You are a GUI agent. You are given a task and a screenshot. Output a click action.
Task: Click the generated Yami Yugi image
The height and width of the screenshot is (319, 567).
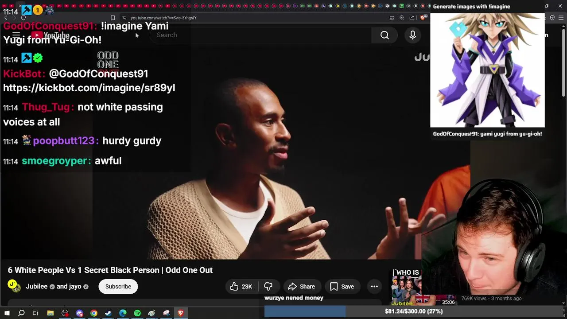487,70
